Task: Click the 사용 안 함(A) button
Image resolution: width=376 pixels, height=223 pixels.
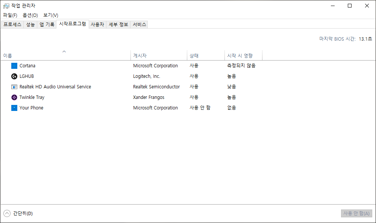Action: pyautogui.click(x=356, y=213)
